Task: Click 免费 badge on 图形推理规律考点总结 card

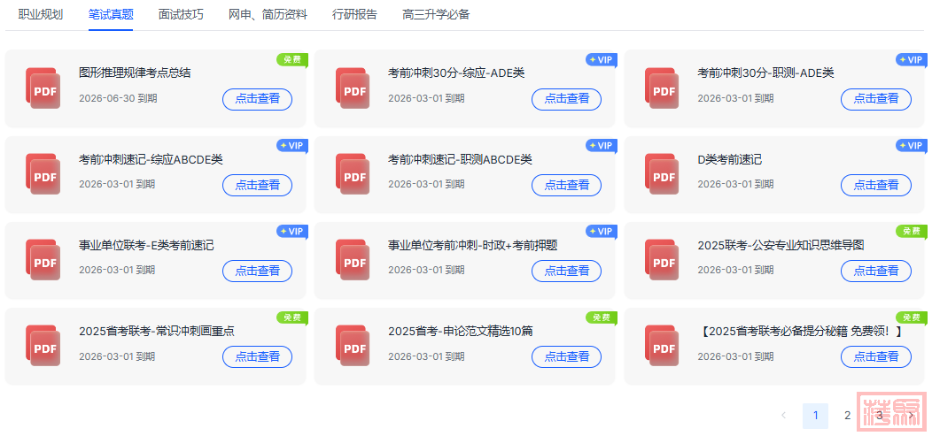Action: coord(291,60)
